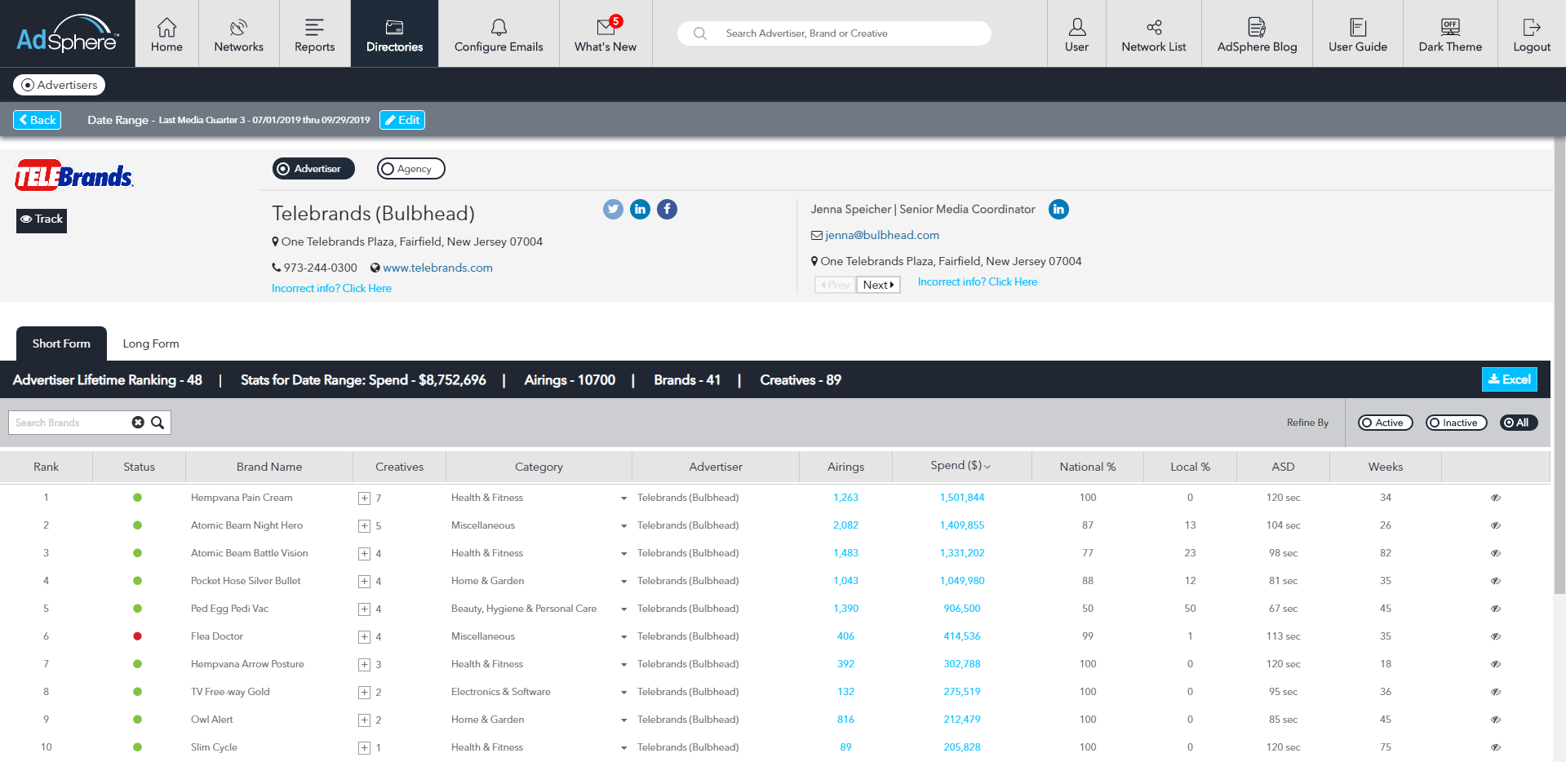Open the Reports menu icon
The height and width of the screenshot is (762, 1566).
click(x=314, y=27)
